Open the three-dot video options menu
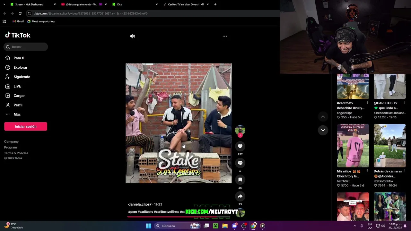411x231 pixels. click(225, 36)
